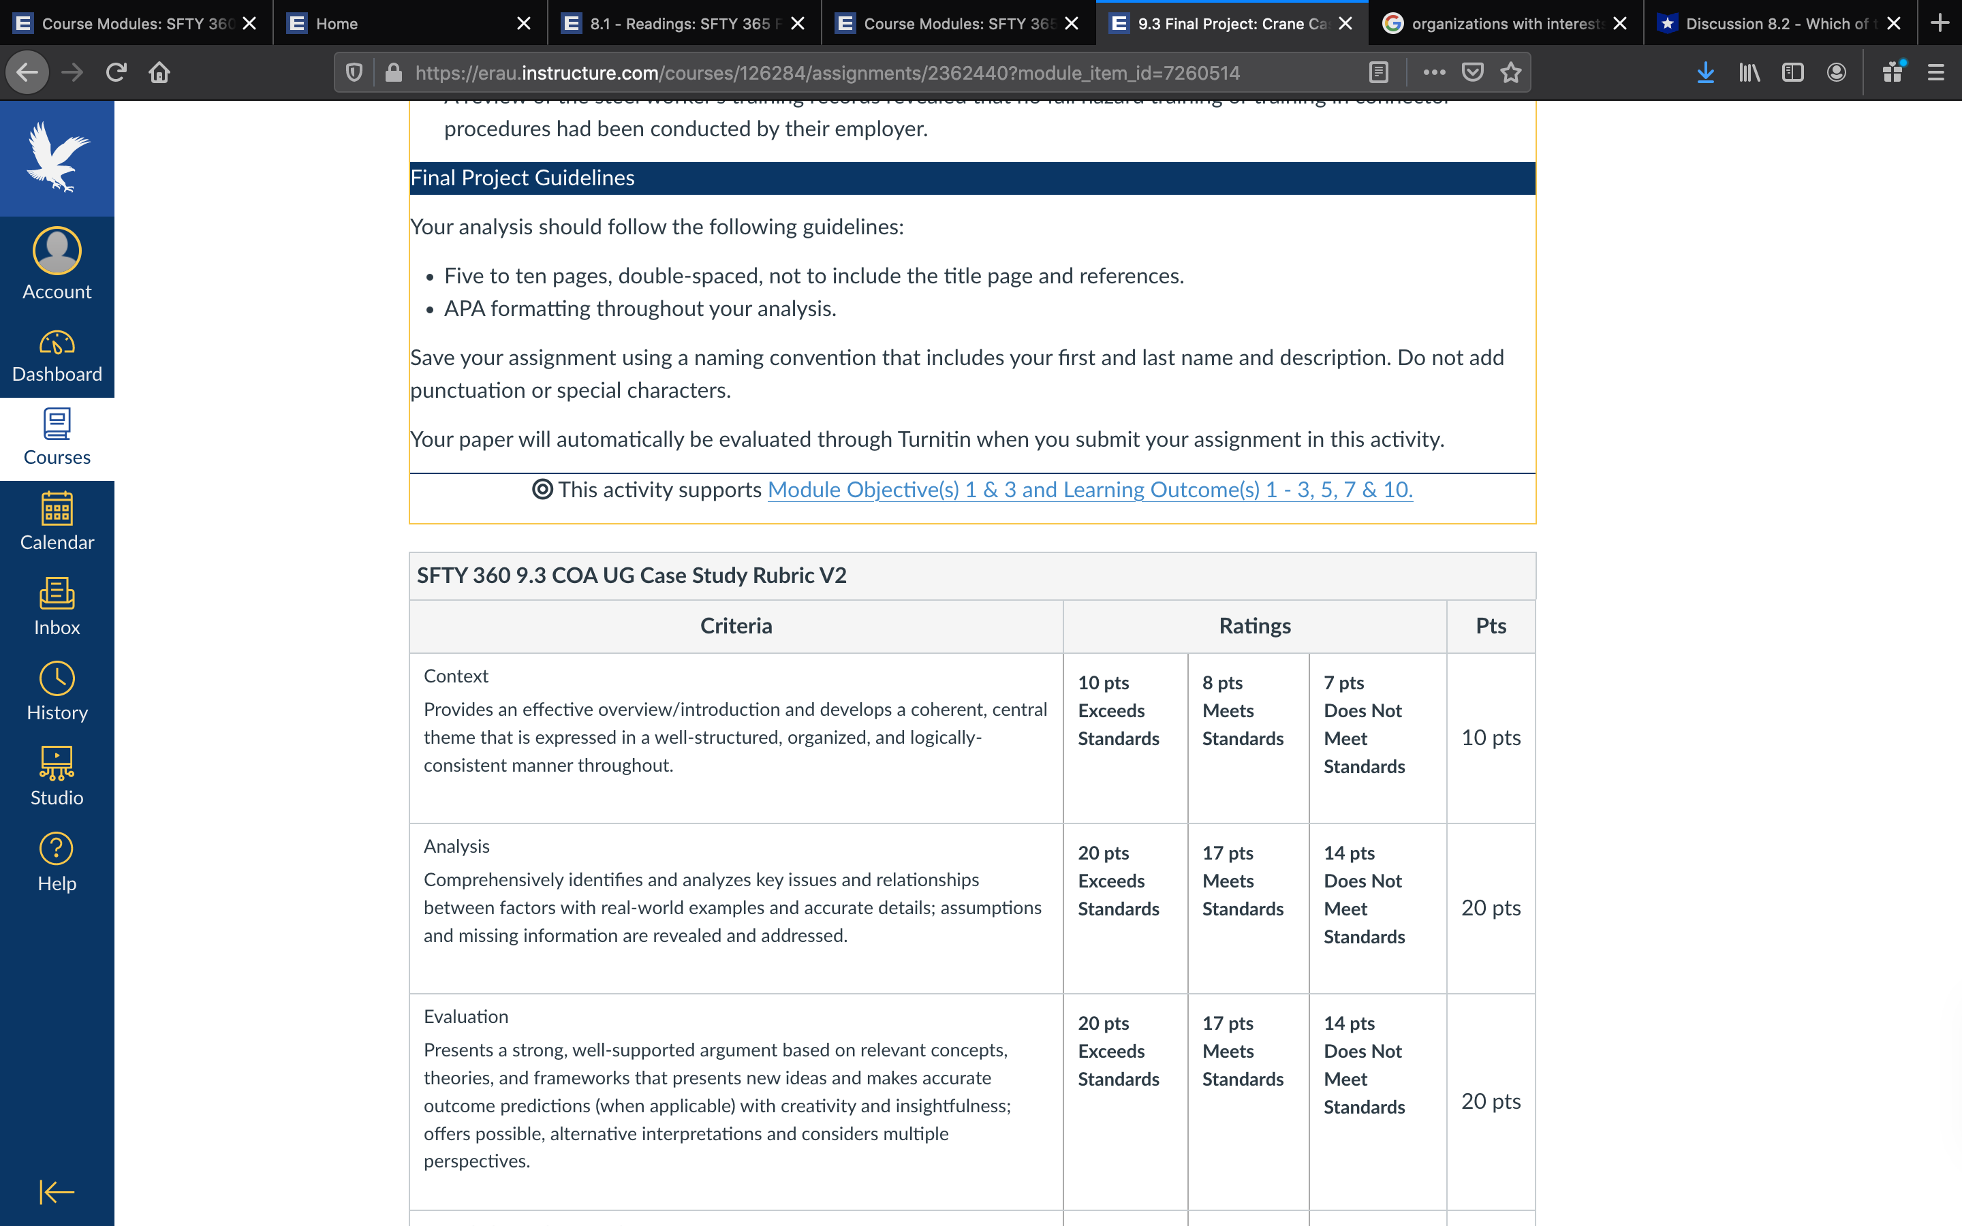The width and height of the screenshot is (1962, 1226).
Task: Open Account in Canvas sidebar
Action: tap(57, 264)
